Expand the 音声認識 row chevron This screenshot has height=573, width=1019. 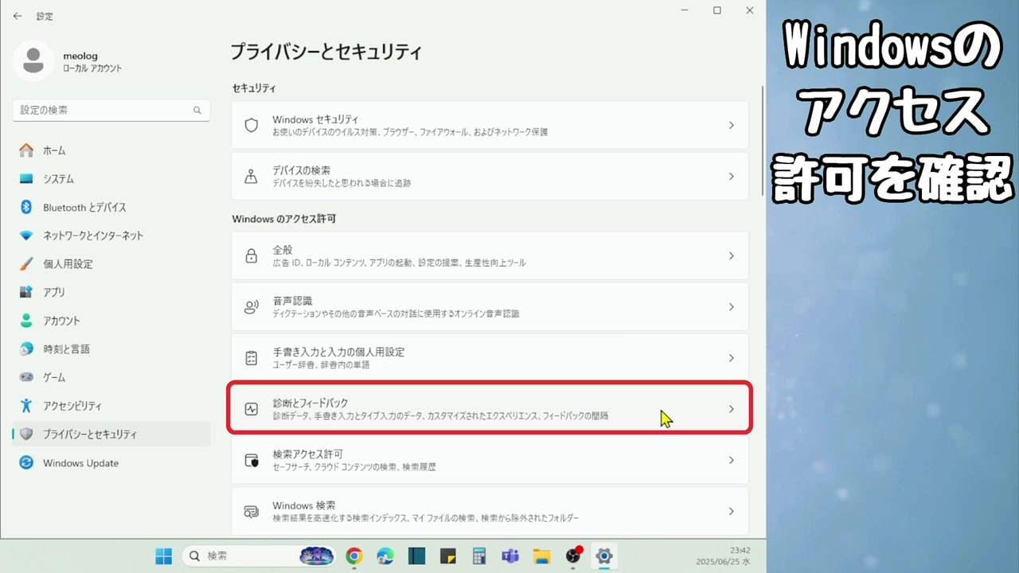tap(732, 307)
